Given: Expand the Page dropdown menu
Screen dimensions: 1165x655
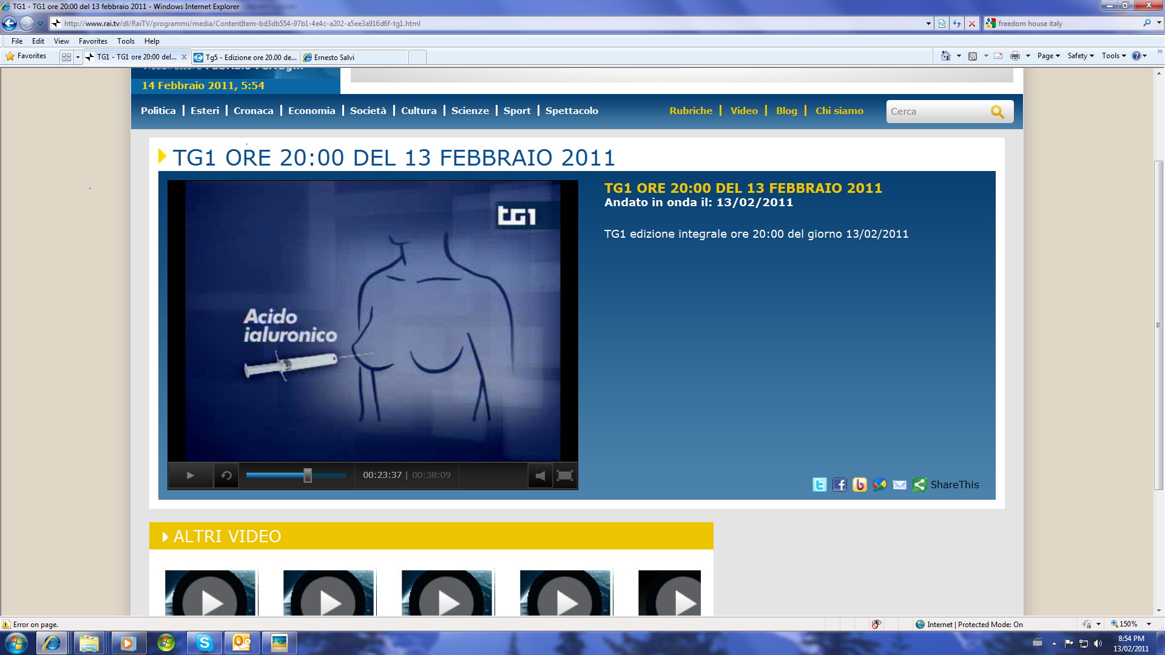Looking at the screenshot, I should [1048, 56].
